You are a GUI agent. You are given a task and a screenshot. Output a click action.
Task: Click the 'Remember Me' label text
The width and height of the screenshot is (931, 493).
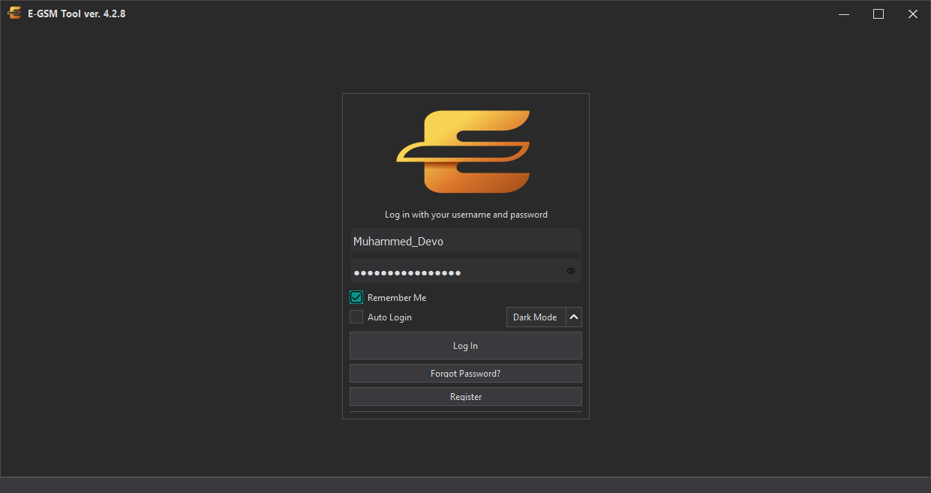[x=397, y=298]
